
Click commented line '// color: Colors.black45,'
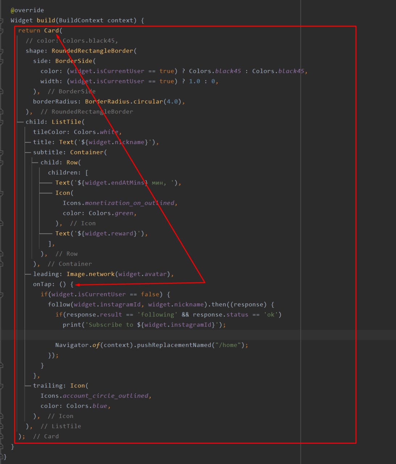(72, 41)
